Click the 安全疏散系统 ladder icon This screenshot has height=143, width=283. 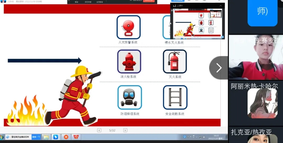(175, 97)
